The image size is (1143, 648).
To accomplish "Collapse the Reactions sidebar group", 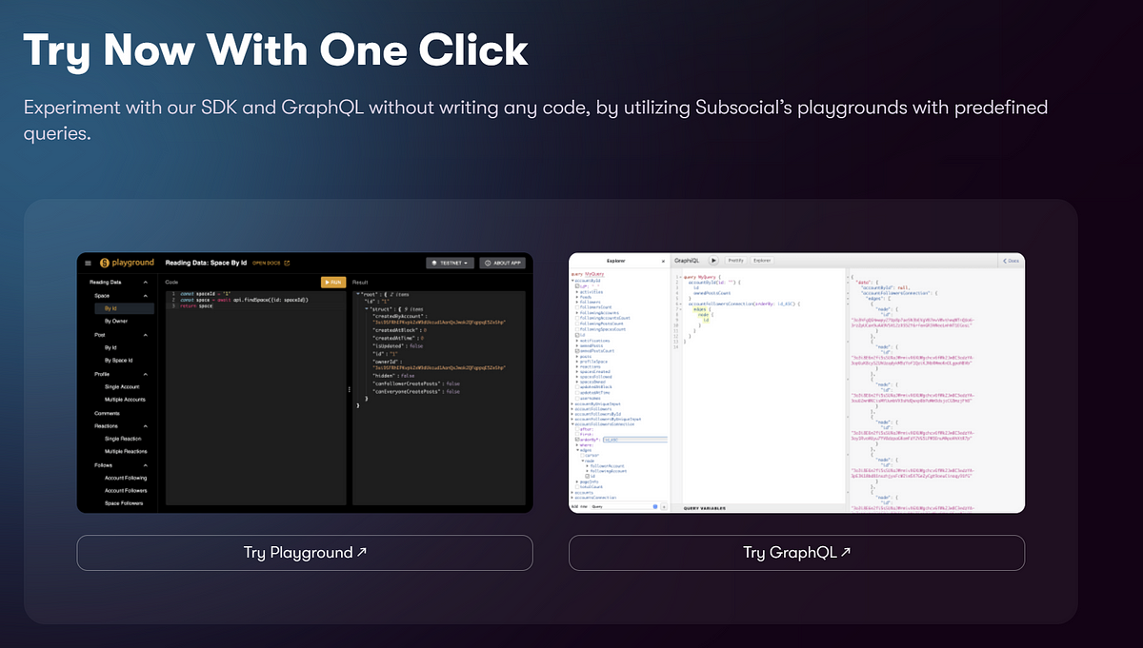I will click(146, 425).
